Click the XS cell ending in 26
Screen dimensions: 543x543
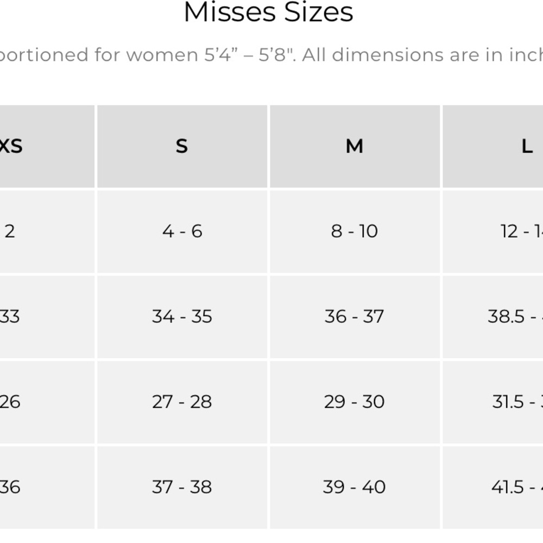click(x=10, y=402)
